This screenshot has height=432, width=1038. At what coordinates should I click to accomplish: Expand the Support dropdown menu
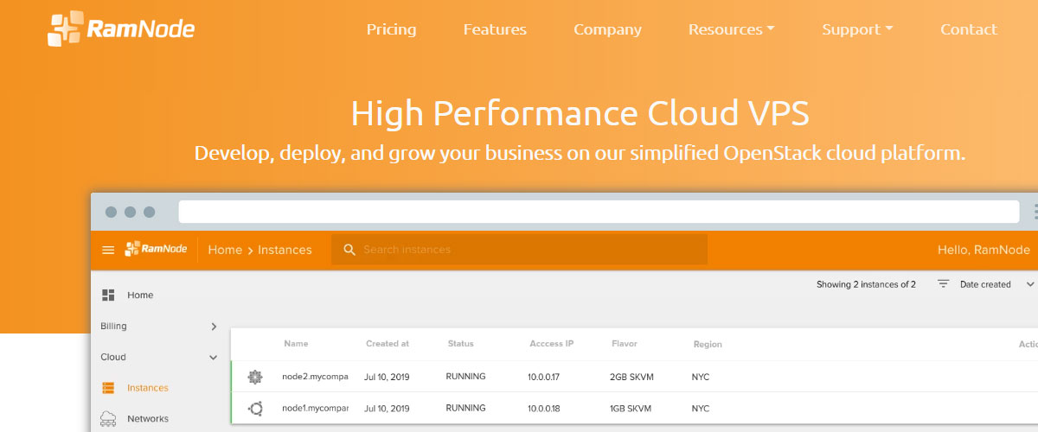[857, 29]
